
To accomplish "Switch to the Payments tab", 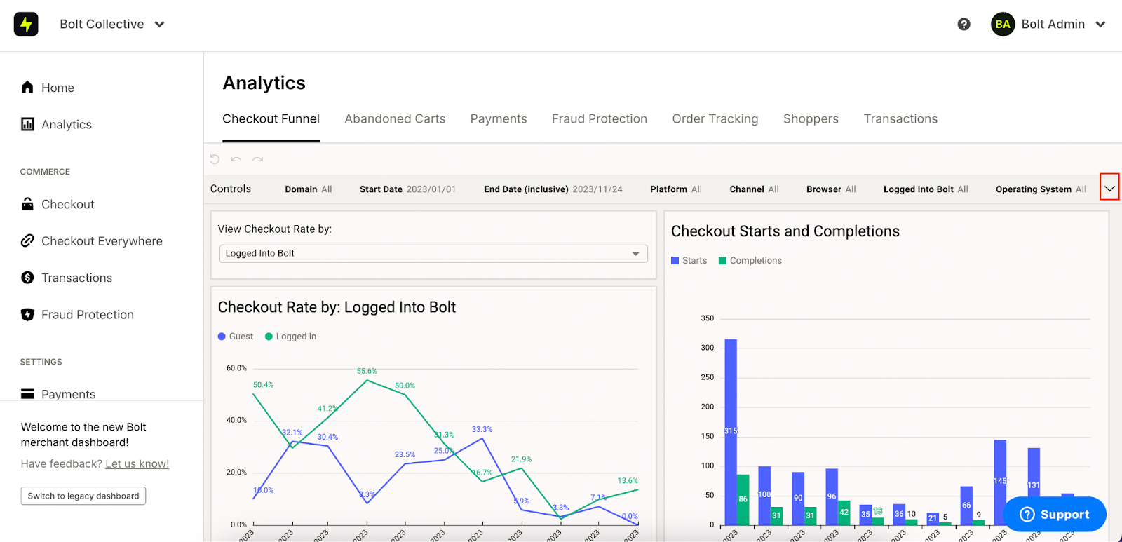I will (x=499, y=119).
